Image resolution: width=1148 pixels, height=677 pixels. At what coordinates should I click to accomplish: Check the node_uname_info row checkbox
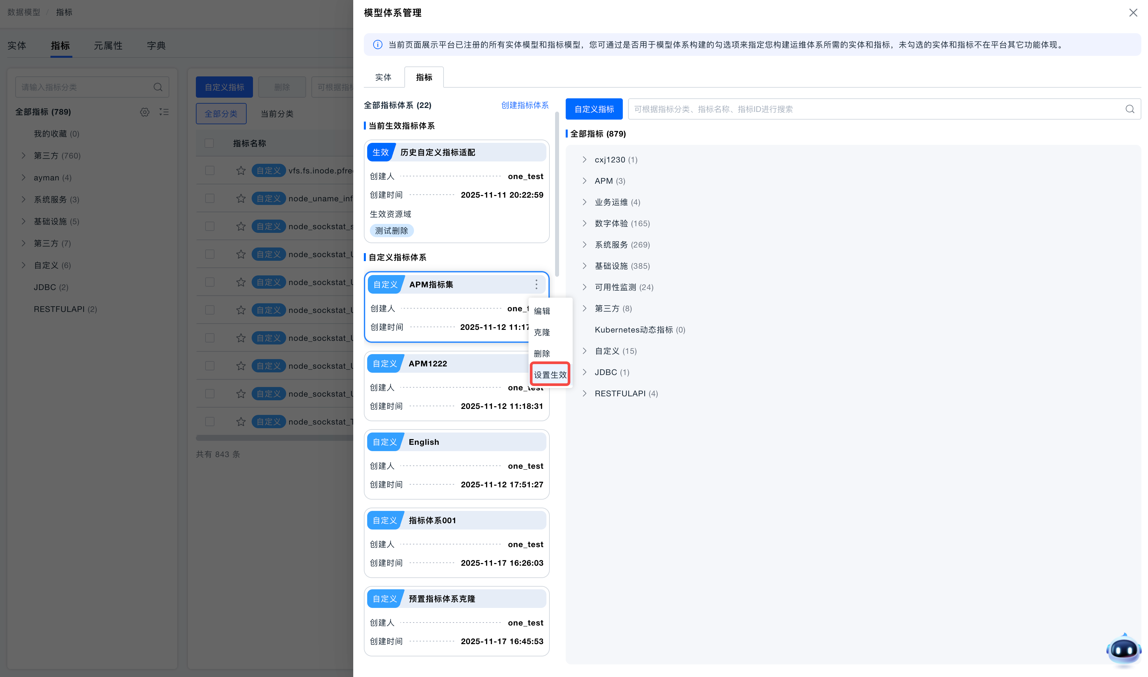(210, 198)
